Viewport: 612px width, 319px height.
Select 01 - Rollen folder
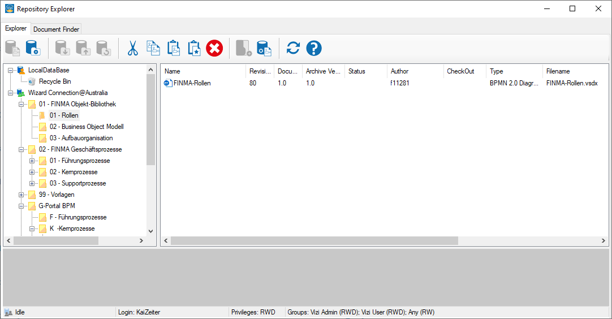click(x=64, y=115)
